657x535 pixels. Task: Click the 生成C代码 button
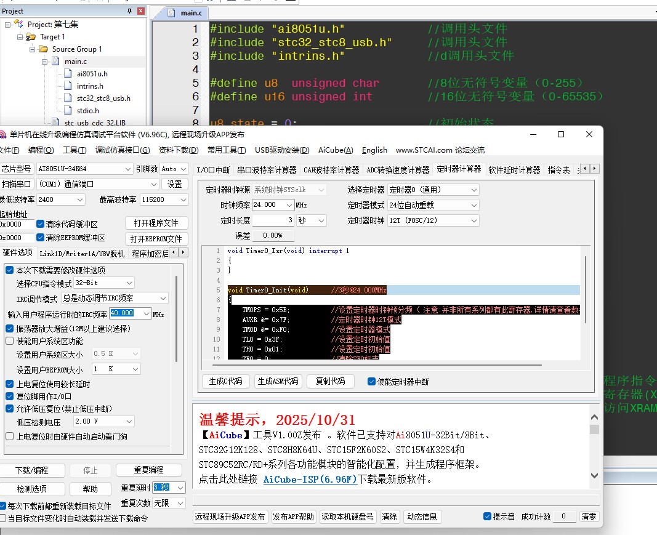(x=224, y=380)
